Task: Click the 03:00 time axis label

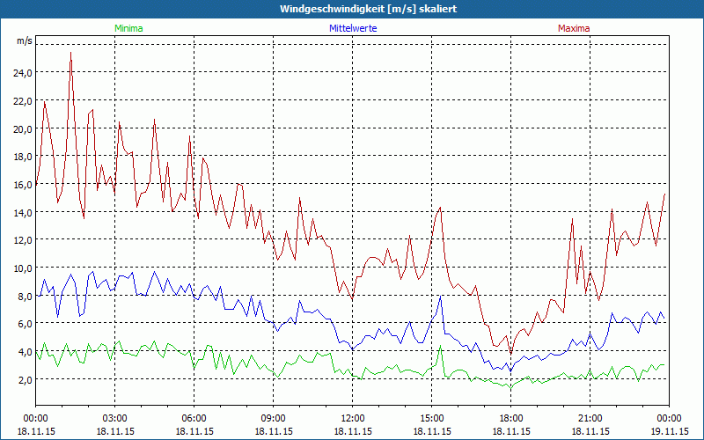Action: [115, 418]
